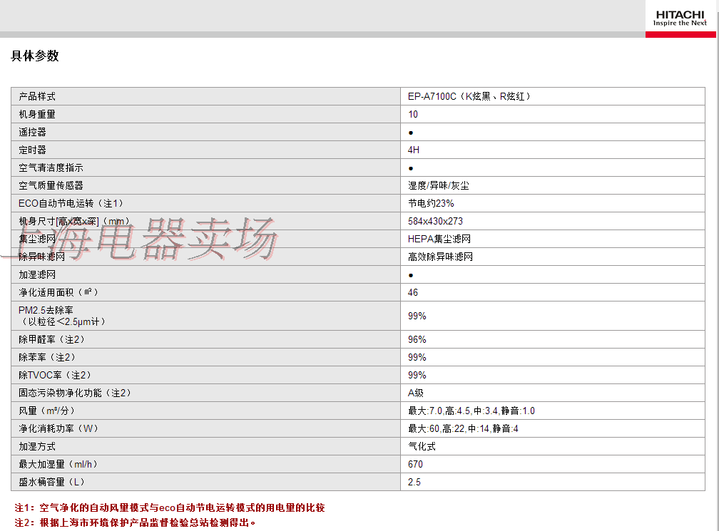Click the 除甲醛率 label
The image size is (719, 531).
pos(51,339)
